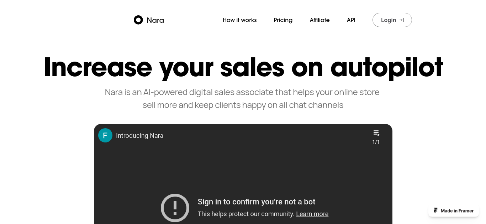Click the teal F channel avatar

[105, 135]
